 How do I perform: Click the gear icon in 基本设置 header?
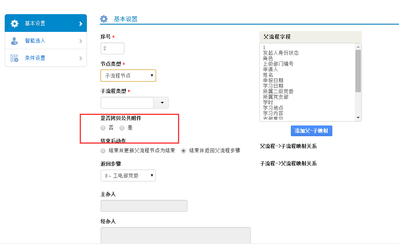pyautogui.click(x=104, y=19)
